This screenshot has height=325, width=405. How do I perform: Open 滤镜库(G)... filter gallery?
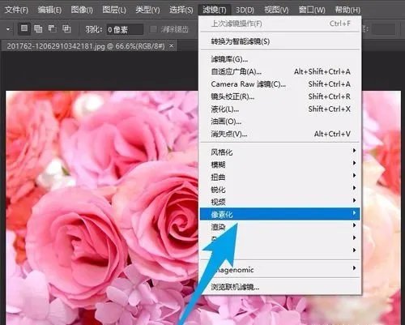[x=280, y=59]
